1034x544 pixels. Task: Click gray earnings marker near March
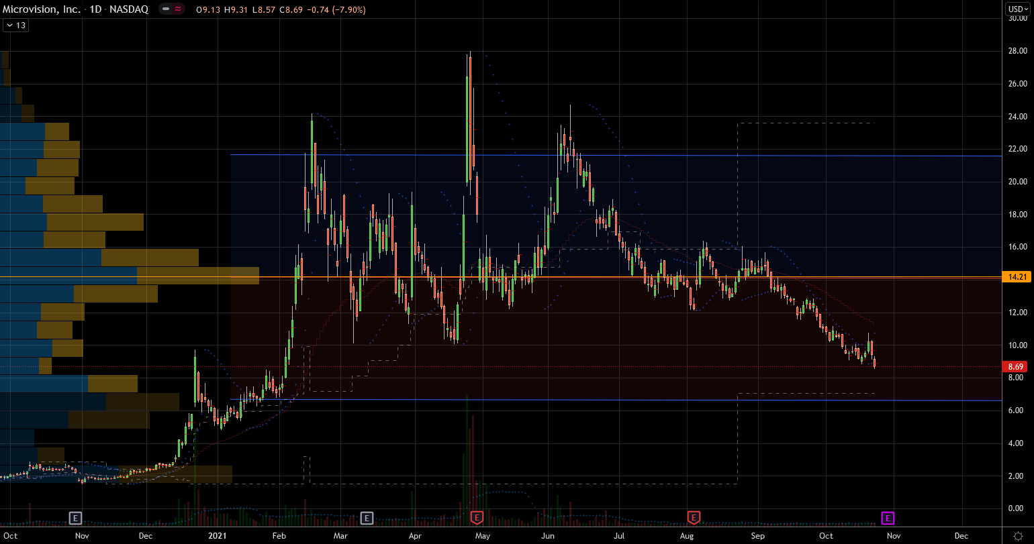point(367,517)
